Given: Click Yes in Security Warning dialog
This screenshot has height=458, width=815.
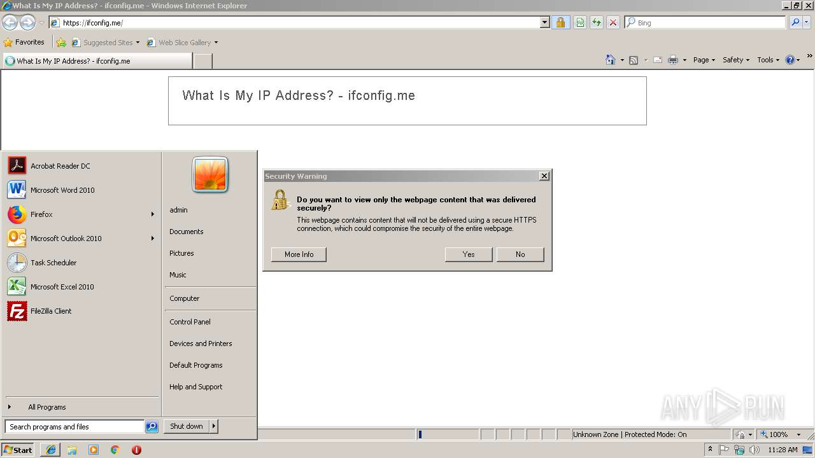Looking at the screenshot, I should coord(469,254).
